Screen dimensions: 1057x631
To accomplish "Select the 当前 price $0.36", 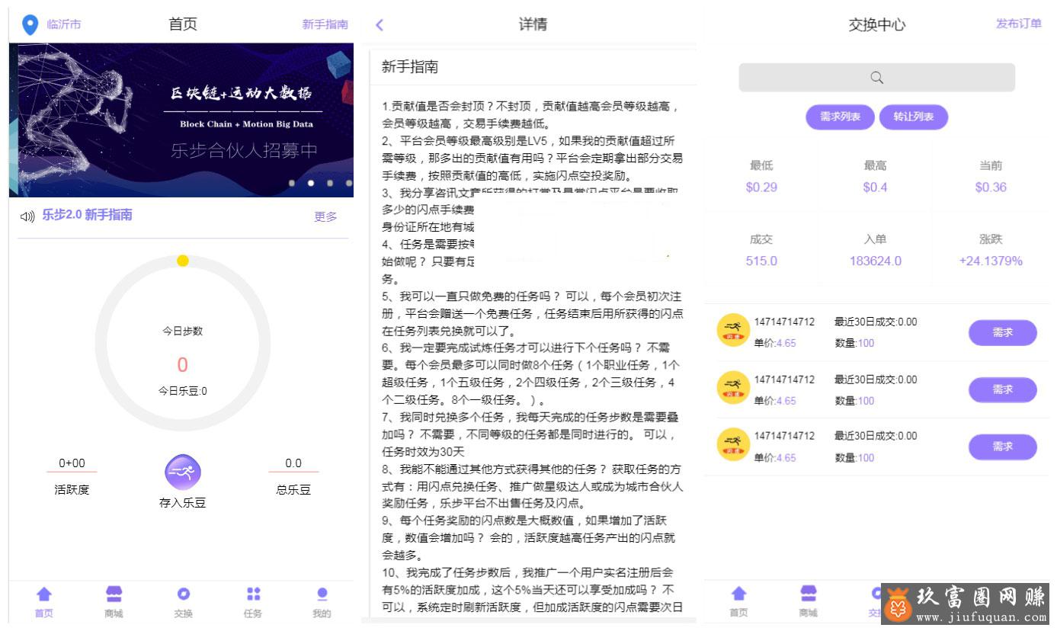I will click(991, 187).
